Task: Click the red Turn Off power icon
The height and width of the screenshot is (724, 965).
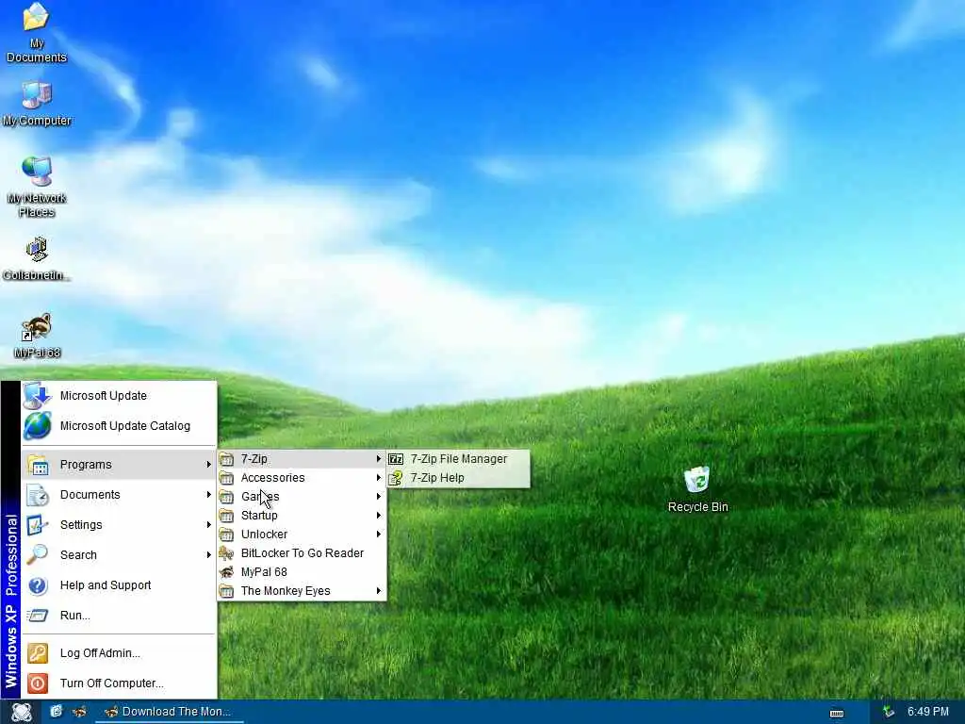Action: tap(38, 683)
